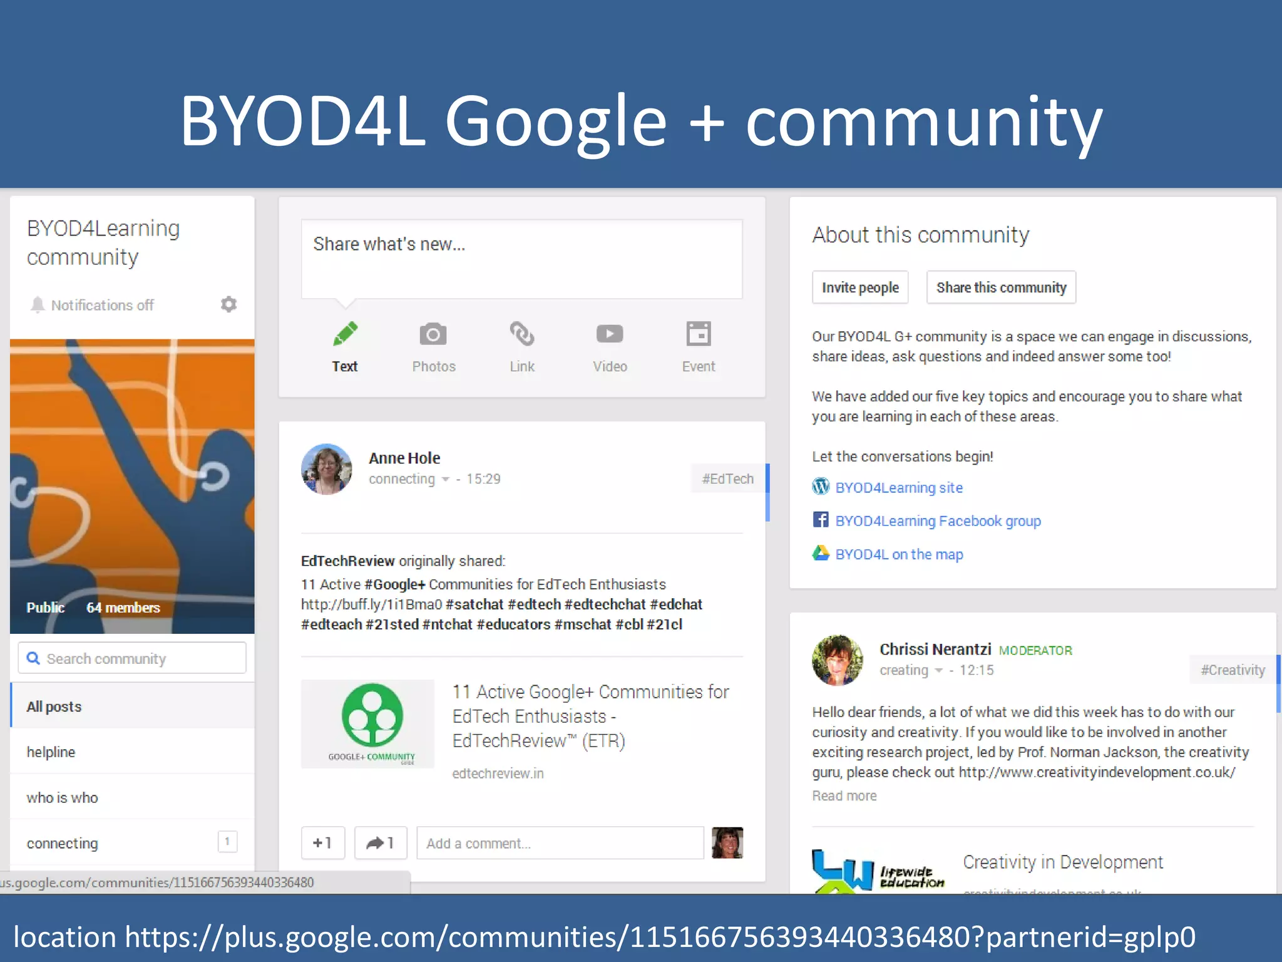This screenshot has width=1282, height=962.
Task: Click the #EdTech hashtag tag
Action: coord(728,479)
